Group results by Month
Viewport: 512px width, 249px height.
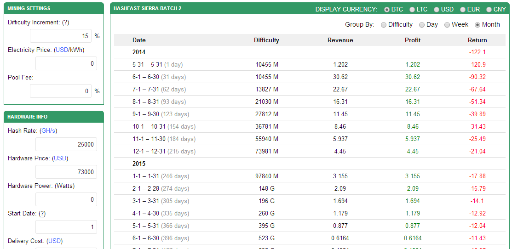coord(477,24)
